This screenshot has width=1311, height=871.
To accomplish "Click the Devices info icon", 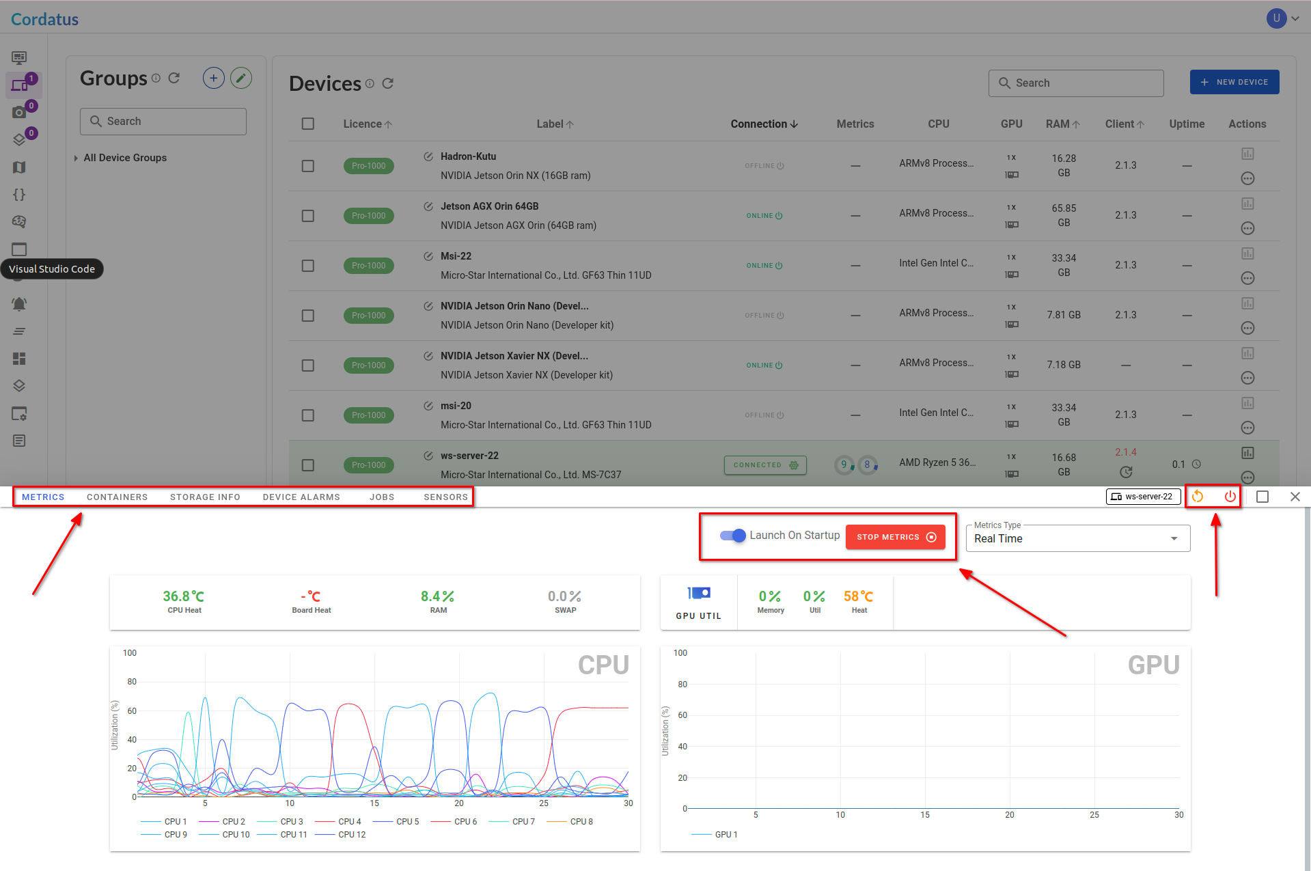I will click(370, 83).
